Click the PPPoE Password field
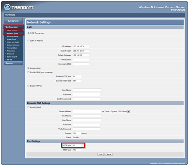Viewport: 189px width, 166px height. (x=87, y=95)
